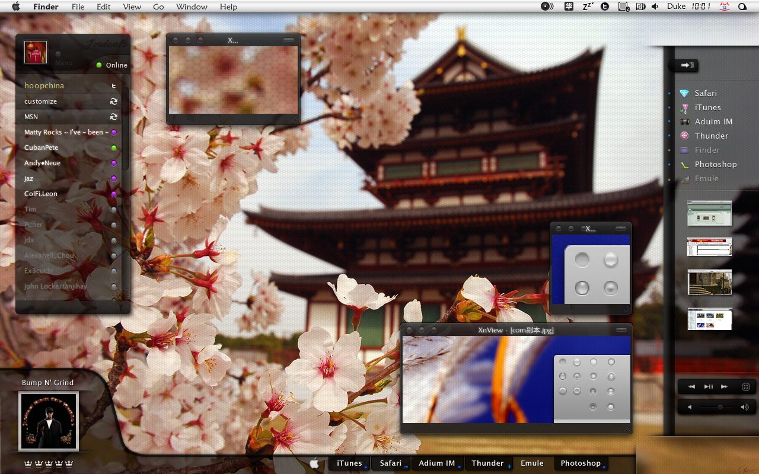Set rating with the fifth crown

(x=69, y=463)
